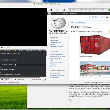Click the code editor horizontal scrollbar

pyautogui.click(x=20, y=78)
